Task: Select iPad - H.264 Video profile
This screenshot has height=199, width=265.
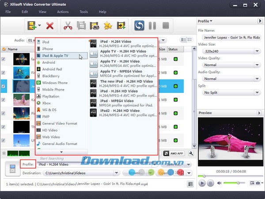Action: coord(123,44)
